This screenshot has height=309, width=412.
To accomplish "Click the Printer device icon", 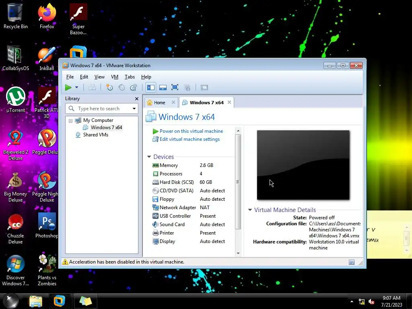I will pyautogui.click(x=156, y=233).
